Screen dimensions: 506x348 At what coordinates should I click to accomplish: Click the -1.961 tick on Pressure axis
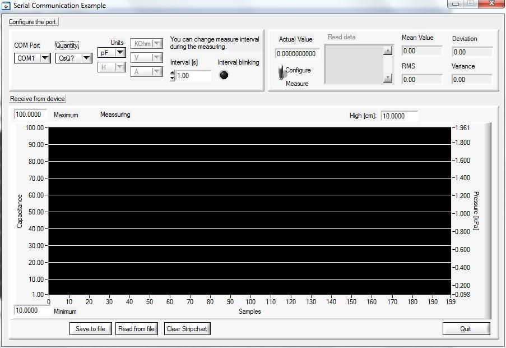point(462,127)
